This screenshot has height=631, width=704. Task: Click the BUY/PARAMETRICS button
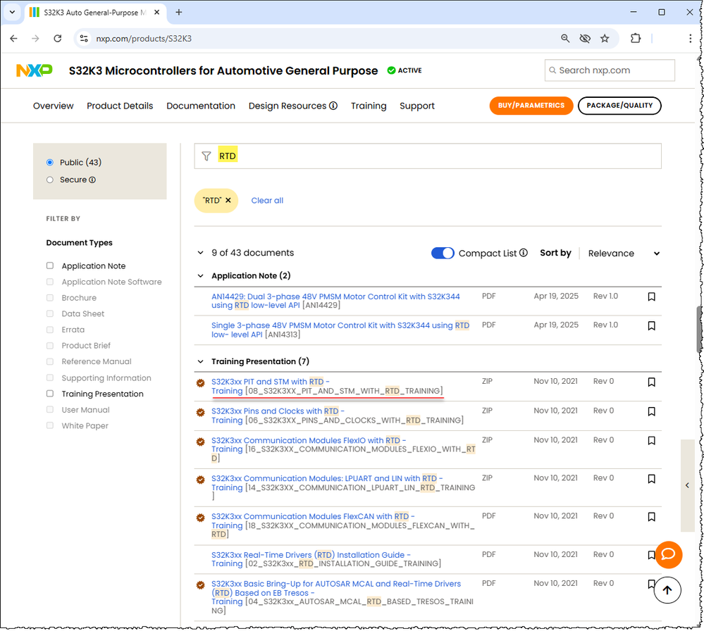[x=531, y=106]
